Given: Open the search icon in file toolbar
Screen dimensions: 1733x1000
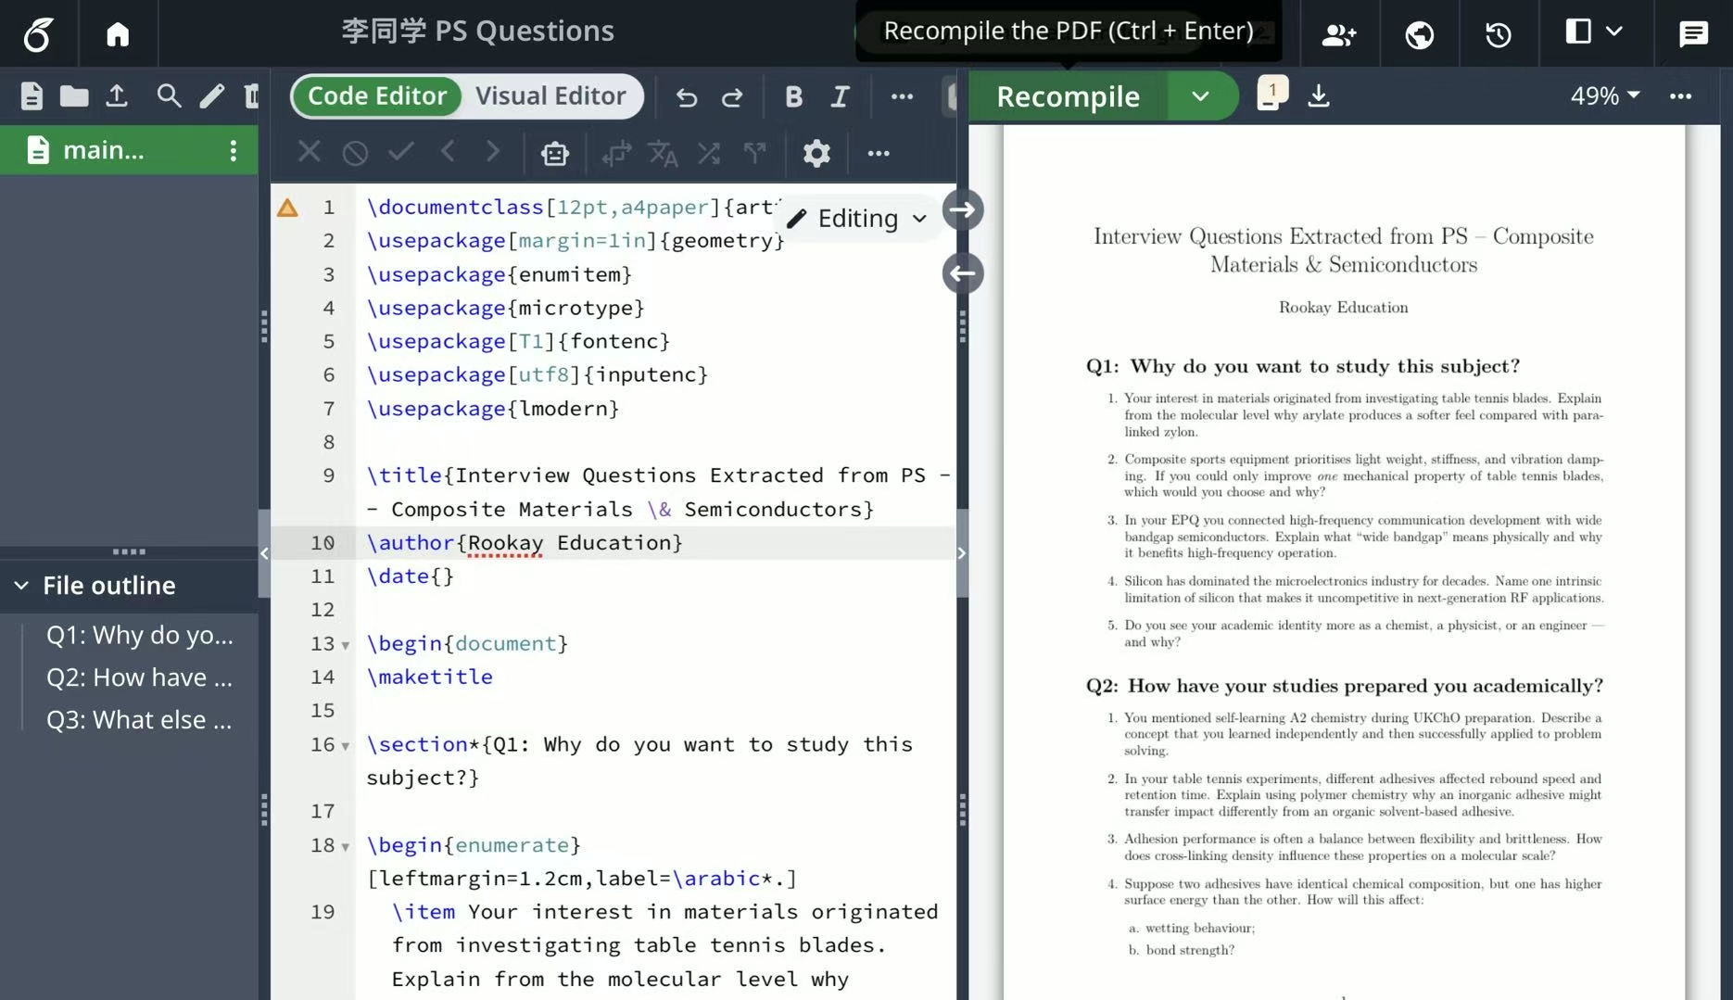Looking at the screenshot, I should tap(168, 95).
